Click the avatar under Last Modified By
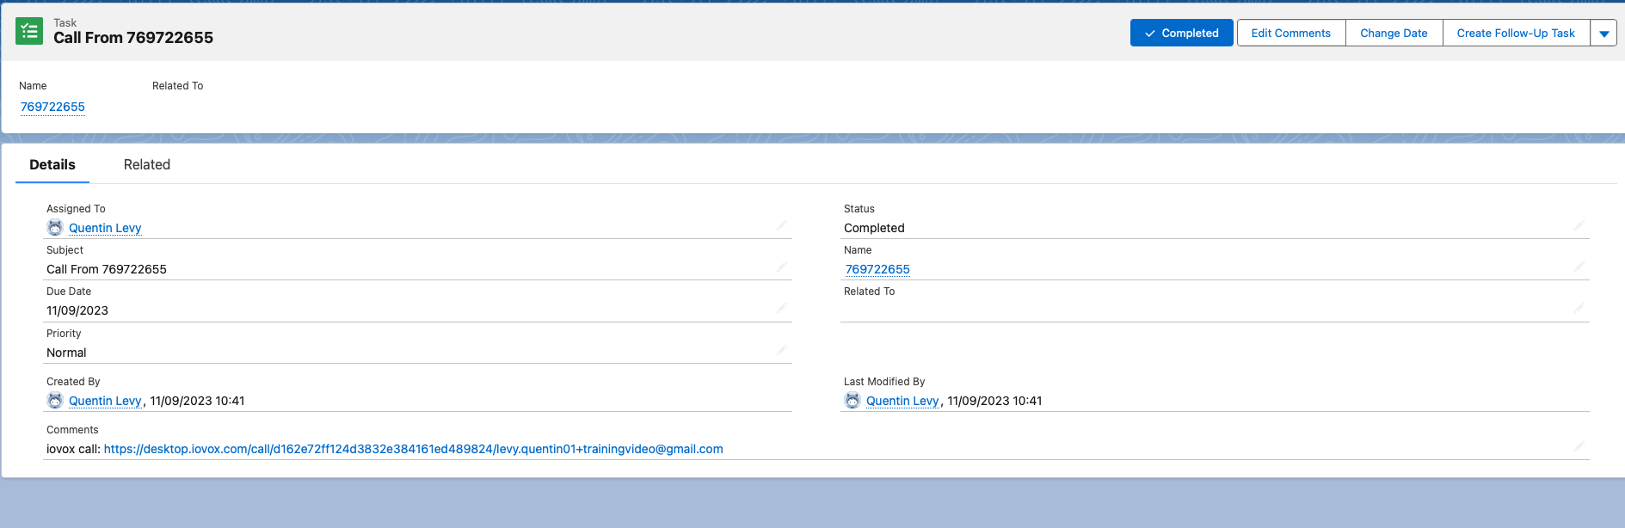 (x=853, y=401)
